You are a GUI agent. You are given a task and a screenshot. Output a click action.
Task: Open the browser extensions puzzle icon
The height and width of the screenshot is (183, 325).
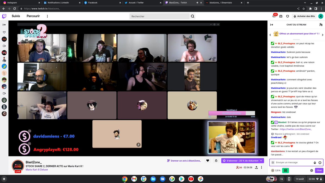click(x=310, y=9)
